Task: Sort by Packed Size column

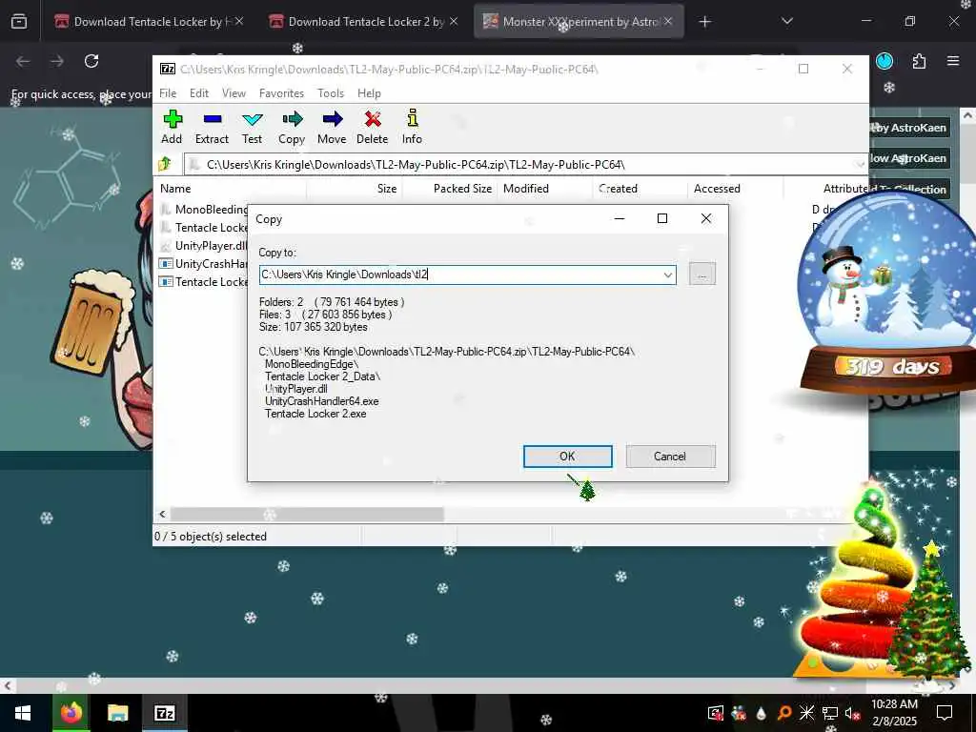Action: [x=450, y=189]
